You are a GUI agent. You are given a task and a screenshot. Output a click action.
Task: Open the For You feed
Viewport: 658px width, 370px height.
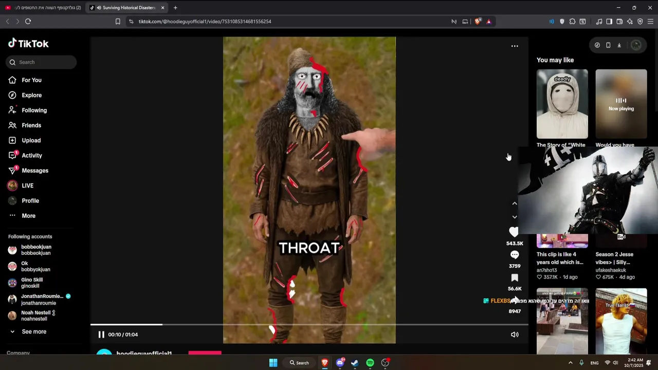point(31,80)
